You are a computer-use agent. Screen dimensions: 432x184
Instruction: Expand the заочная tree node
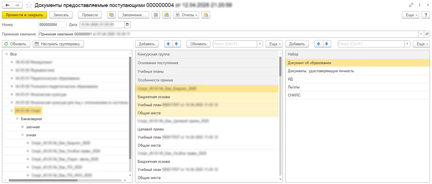(22, 127)
